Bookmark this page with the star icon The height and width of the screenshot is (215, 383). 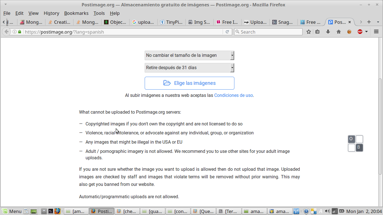point(309,32)
